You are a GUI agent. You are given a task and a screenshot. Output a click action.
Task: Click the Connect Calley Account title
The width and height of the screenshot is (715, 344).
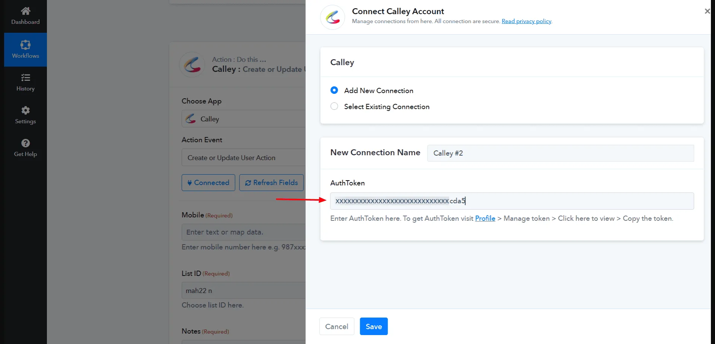398,11
